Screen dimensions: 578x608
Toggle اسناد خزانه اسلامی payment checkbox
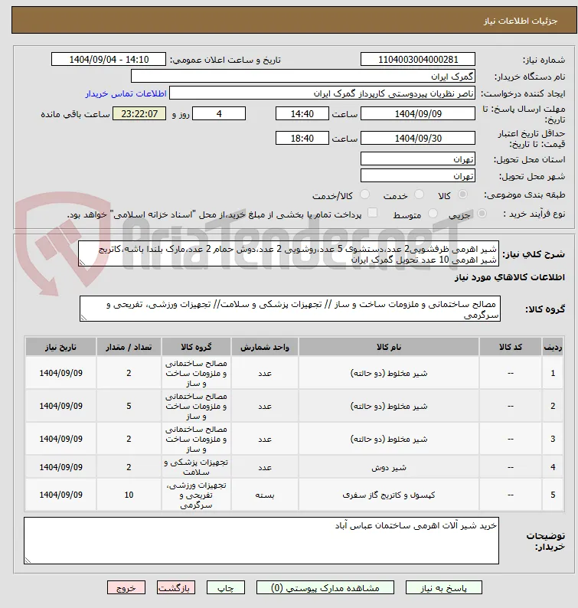[x=373, y=212]
